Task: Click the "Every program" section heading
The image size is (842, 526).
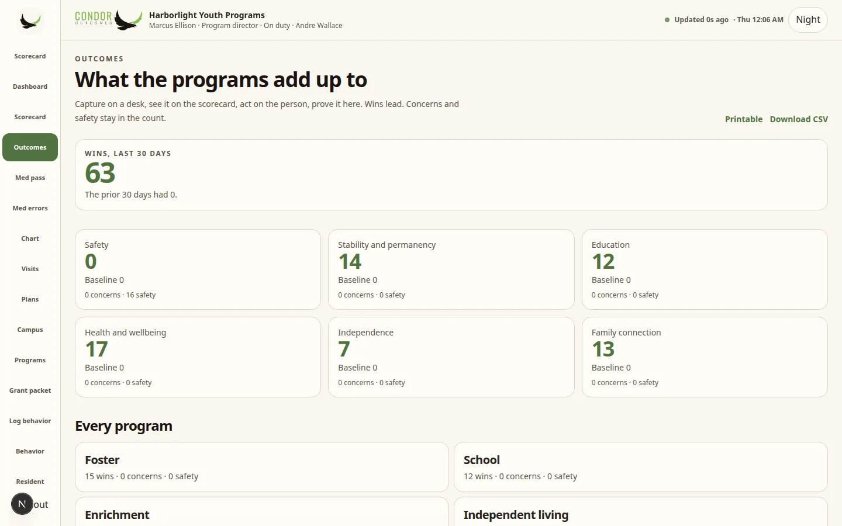Action: click(124, 426)
